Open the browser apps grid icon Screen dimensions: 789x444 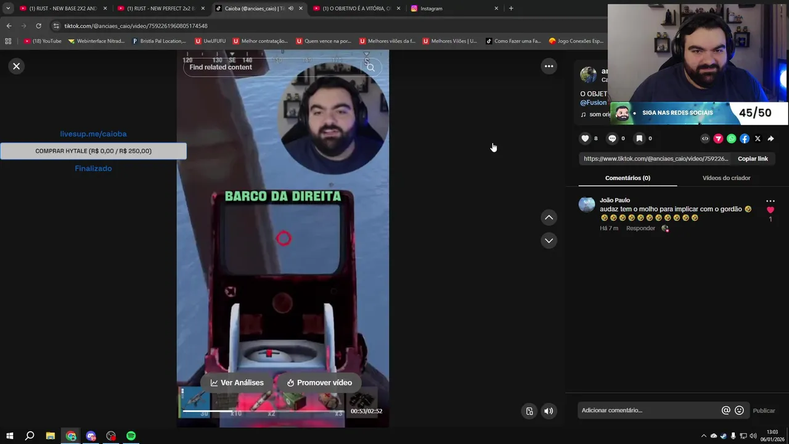[x=8, y=41]
